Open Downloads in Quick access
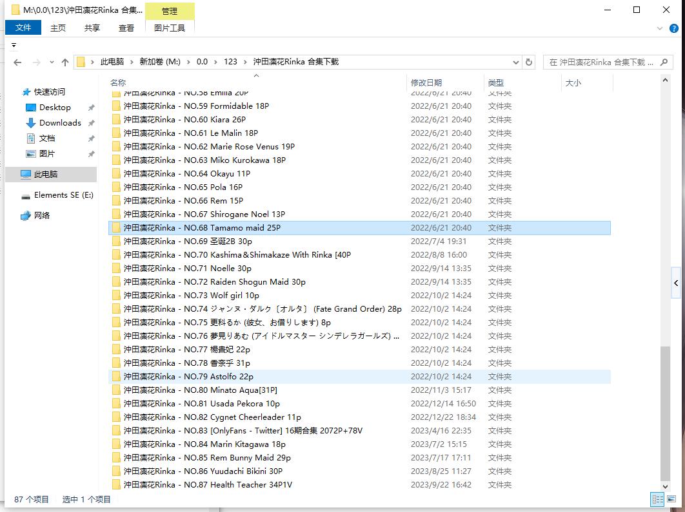This screenshot has width=685, height=512. 60,123
